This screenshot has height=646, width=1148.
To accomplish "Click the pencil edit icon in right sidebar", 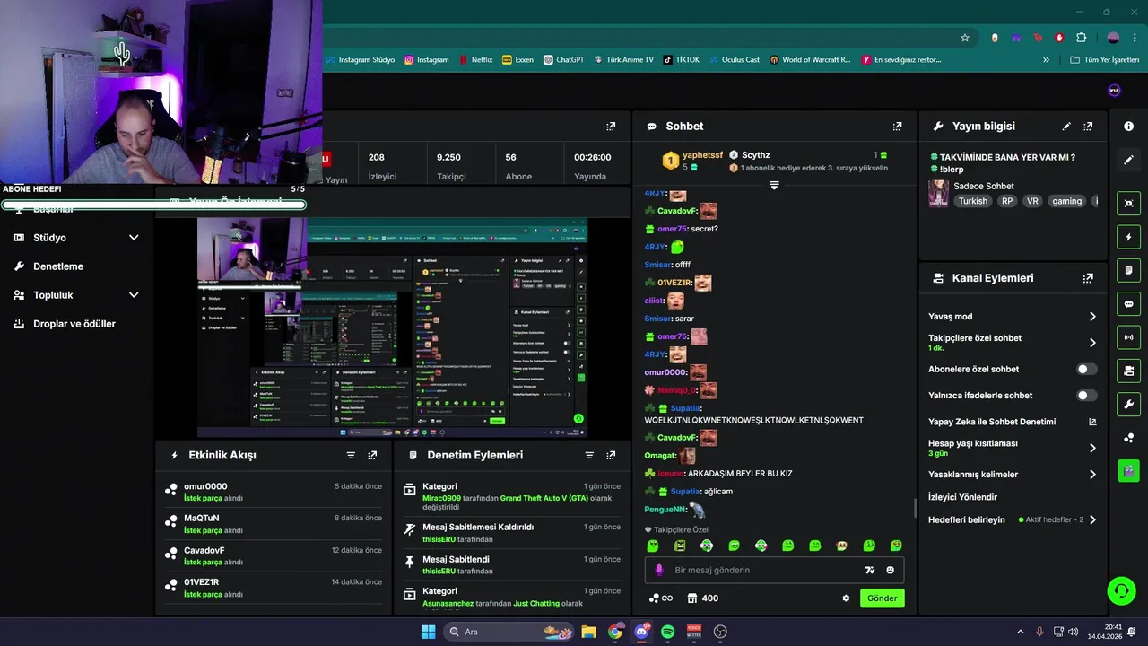I will [1128, 160].
